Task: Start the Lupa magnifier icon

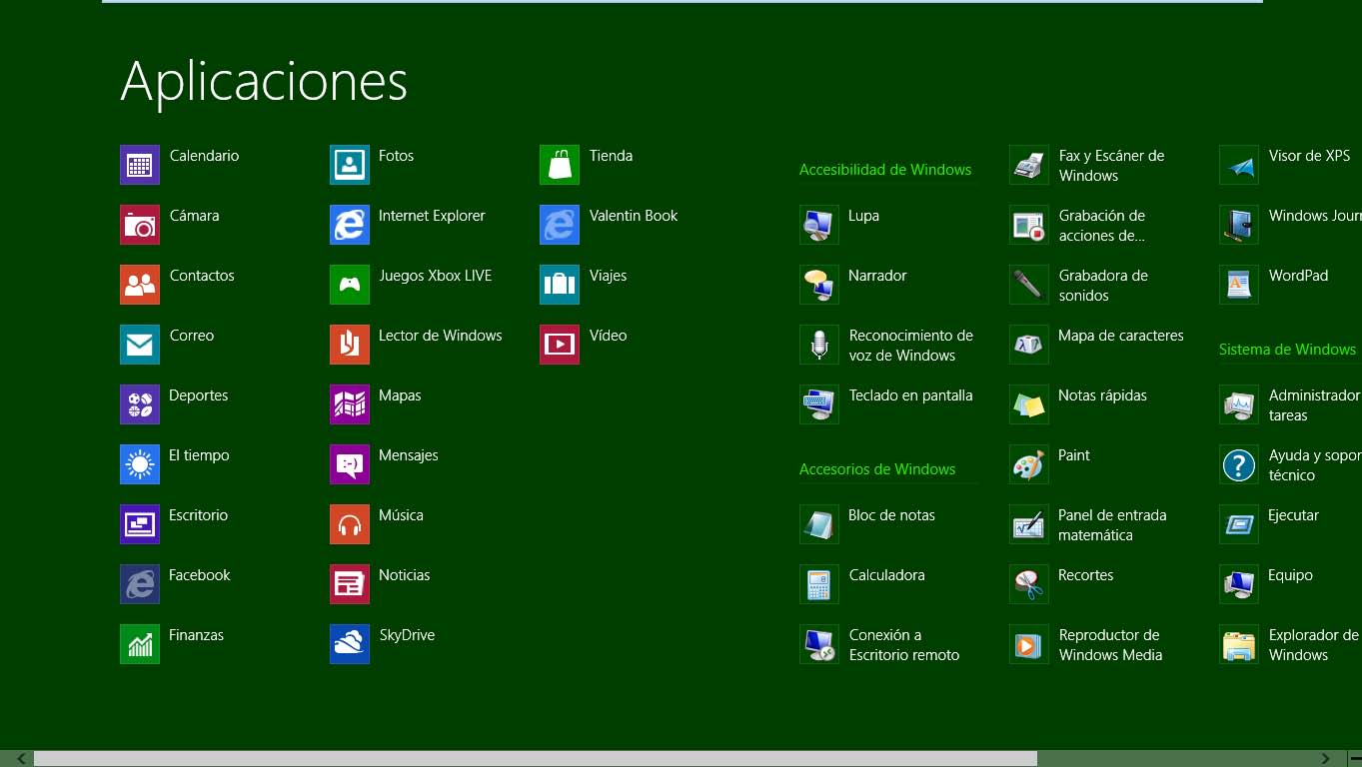Action: point(819,225)
